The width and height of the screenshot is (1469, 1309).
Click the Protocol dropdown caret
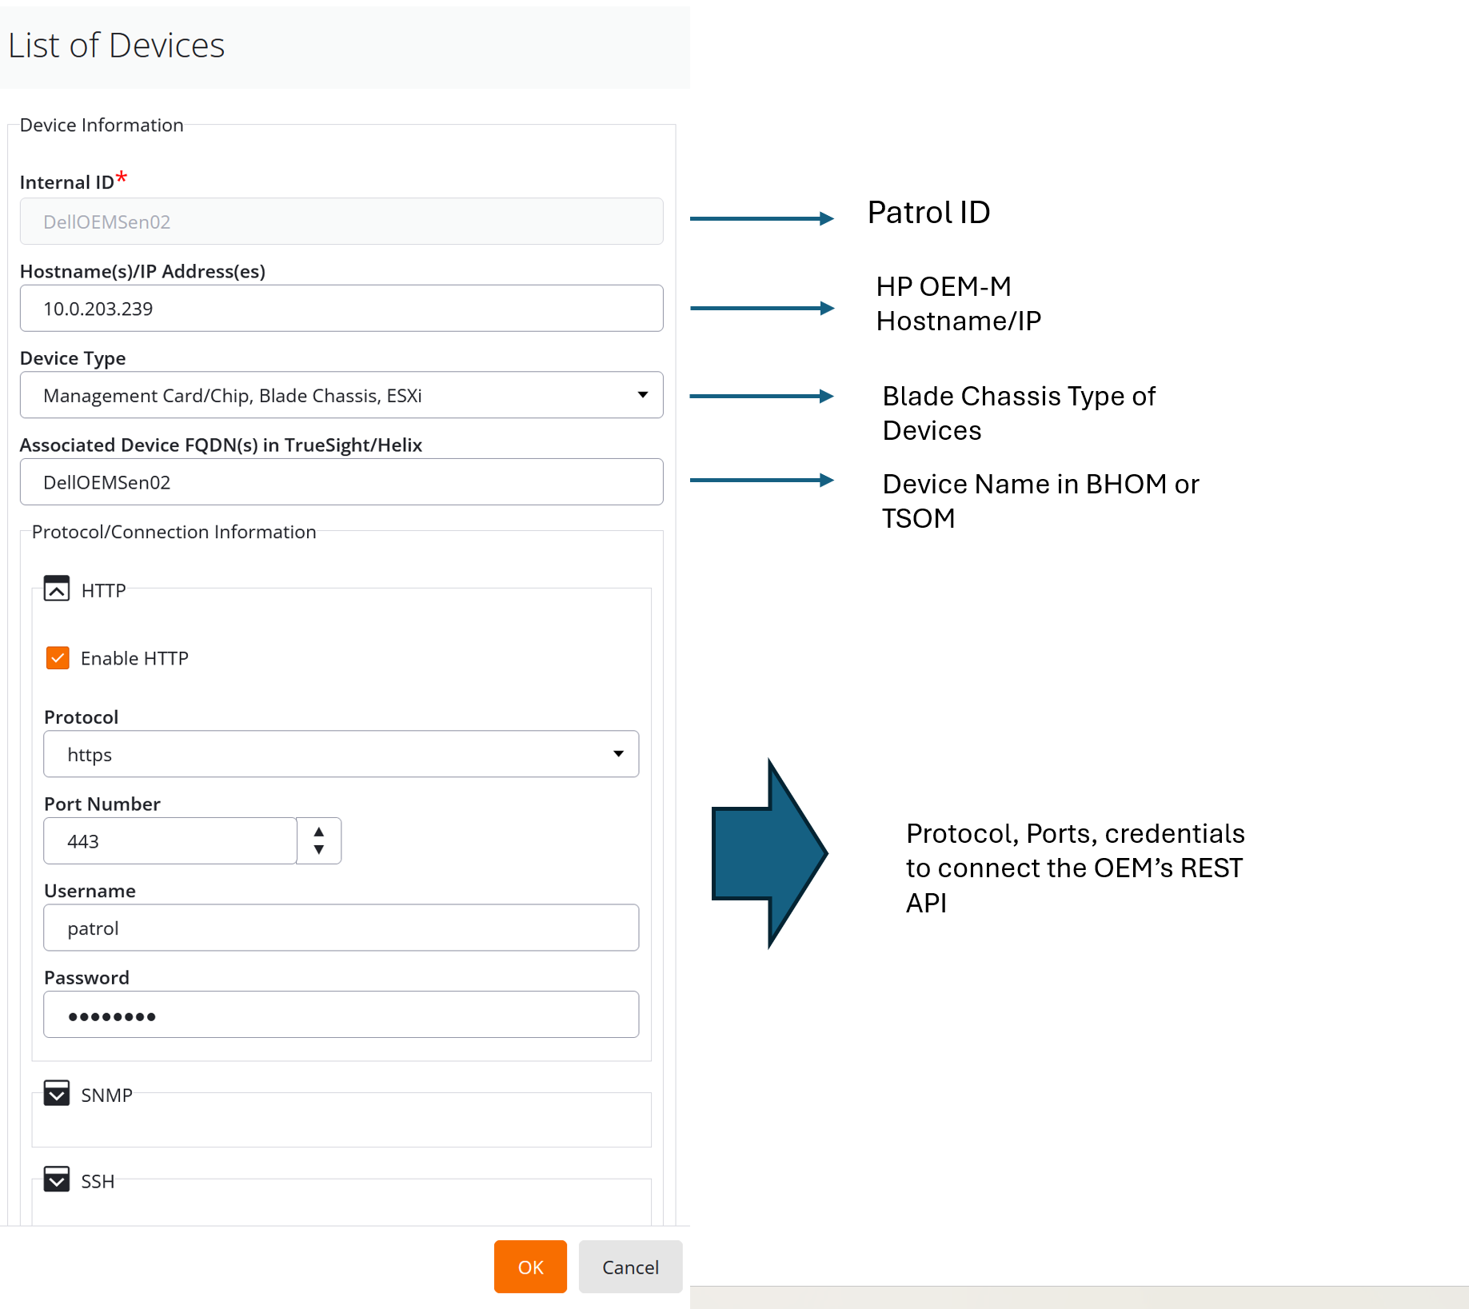coord(617,754)
